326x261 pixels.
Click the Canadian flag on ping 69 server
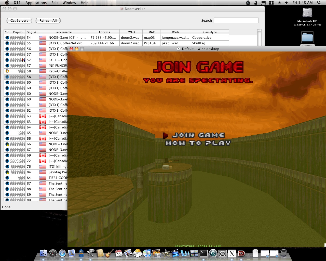click(43, 155)
